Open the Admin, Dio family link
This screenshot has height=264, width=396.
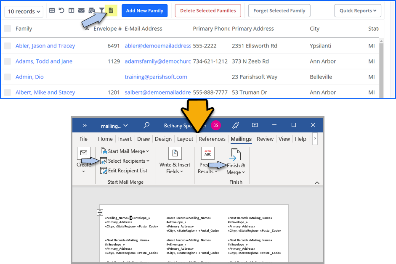pyautogui.click(x=29, y=77)
